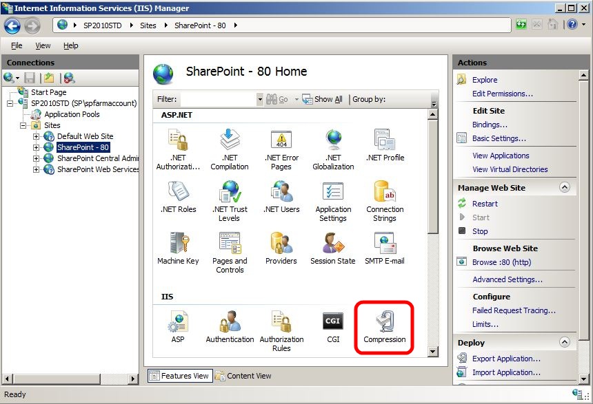Open Failed Request Tracing link

pos(514,310)
